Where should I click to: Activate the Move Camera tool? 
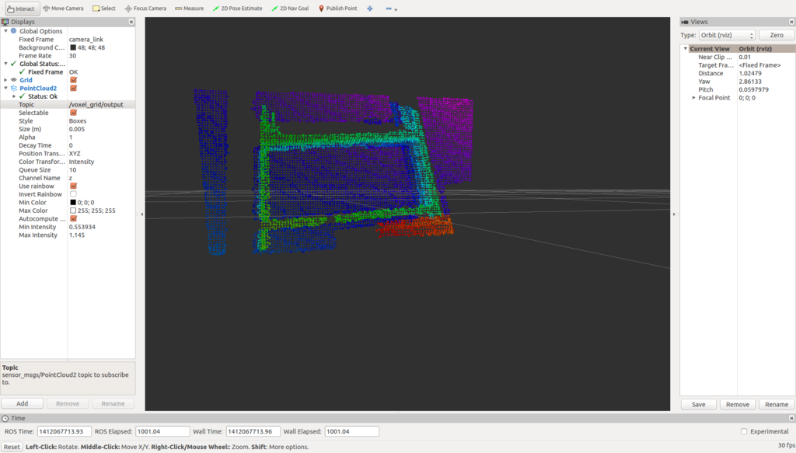[63, 9]
